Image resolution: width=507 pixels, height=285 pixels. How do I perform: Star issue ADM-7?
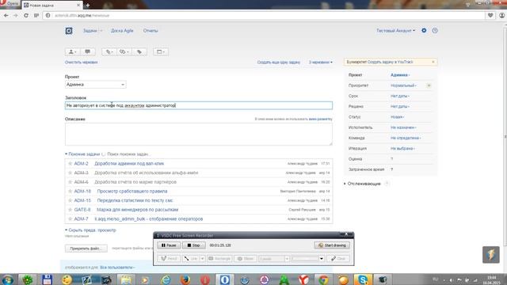[x=70, y=218]
